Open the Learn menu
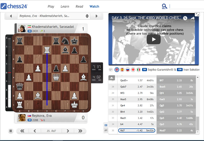Viewport: 204px width, 141px height. [65, 6]
